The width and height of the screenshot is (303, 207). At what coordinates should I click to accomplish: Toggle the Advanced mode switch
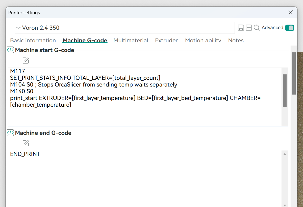[290, 28]
